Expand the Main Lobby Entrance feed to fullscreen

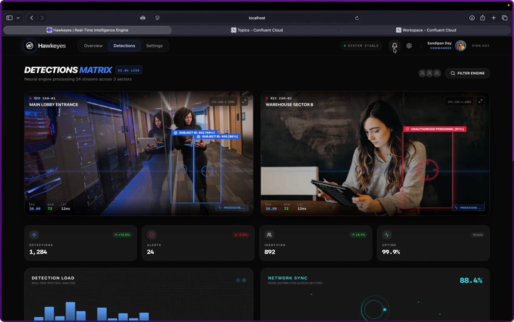click(244, 101)
